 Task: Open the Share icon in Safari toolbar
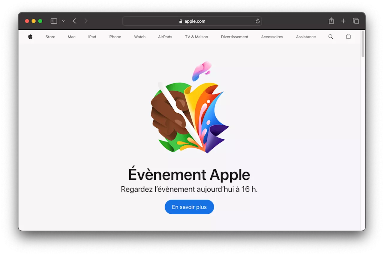click(x=331, y=21)
